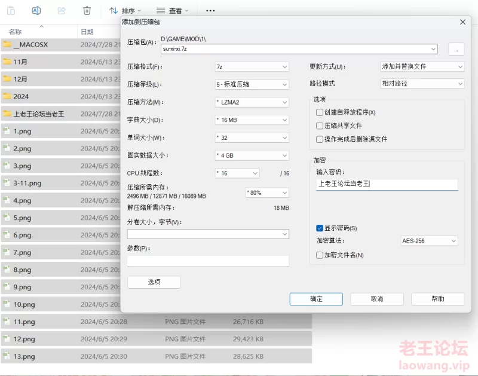Click the 确定 button
478x376 pixels.
tap(316, 299)
